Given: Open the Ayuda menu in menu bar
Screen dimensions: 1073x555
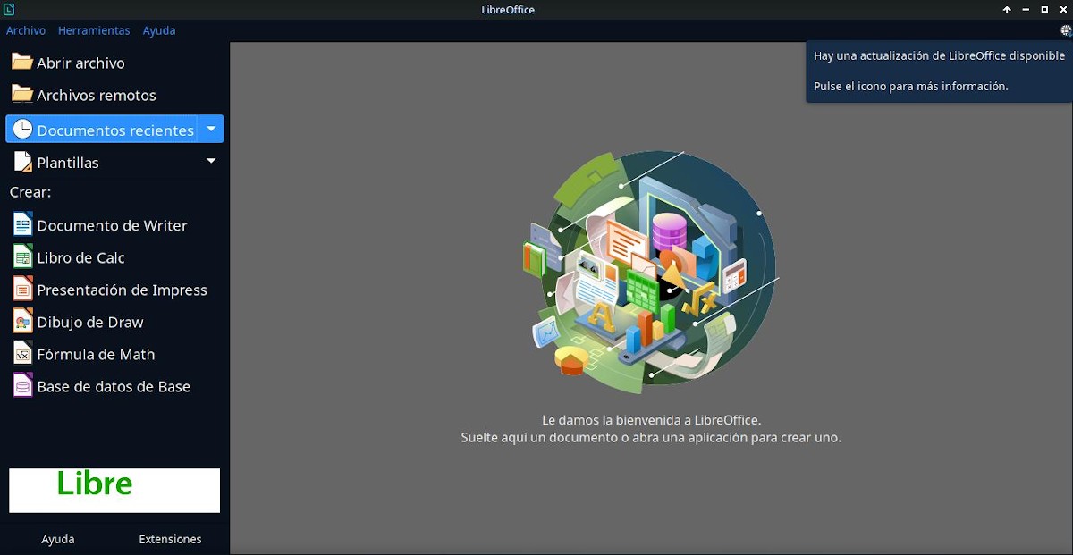Looking at the screenshot, I should pos(159,30).
